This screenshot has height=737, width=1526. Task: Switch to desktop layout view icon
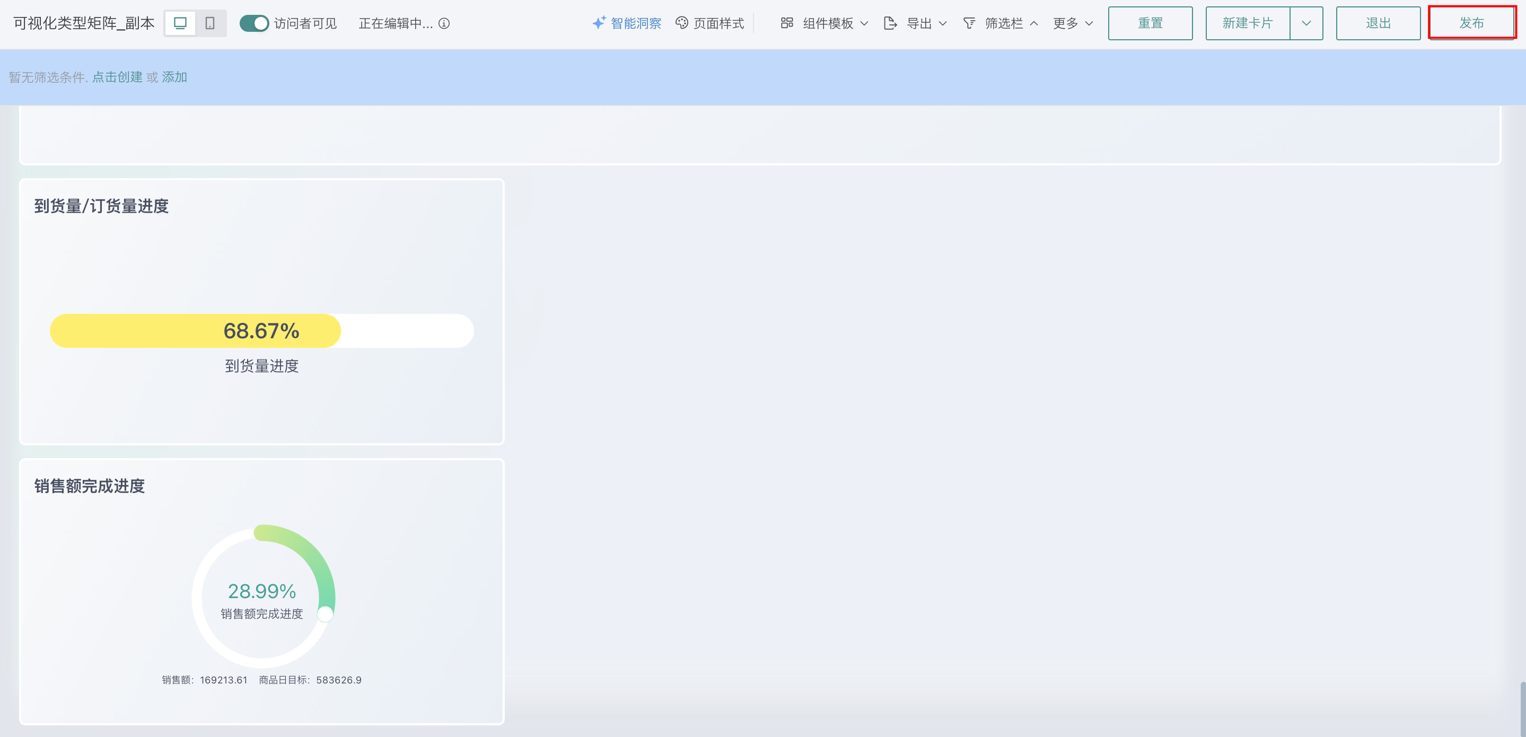coord(180,23)
